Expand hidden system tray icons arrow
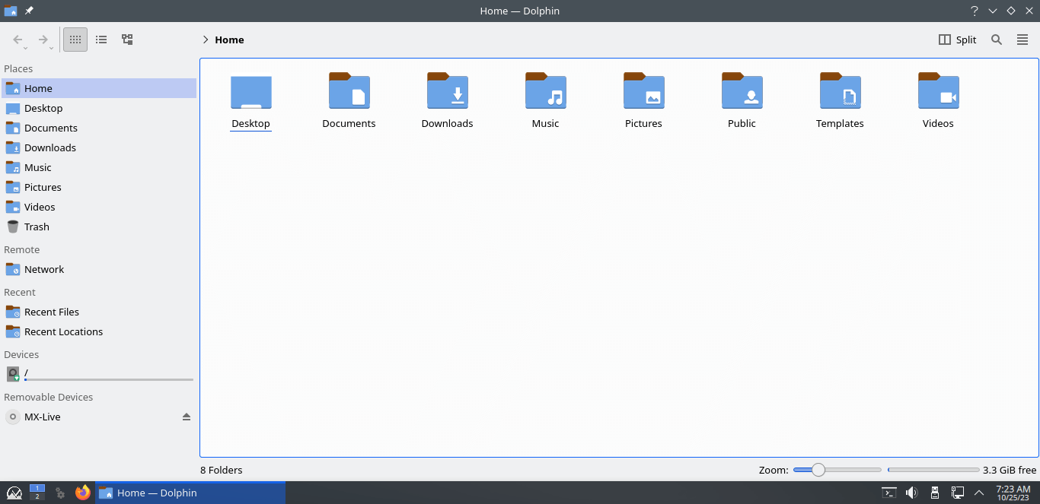This screenshot has width=1040, height=504. 979,493
